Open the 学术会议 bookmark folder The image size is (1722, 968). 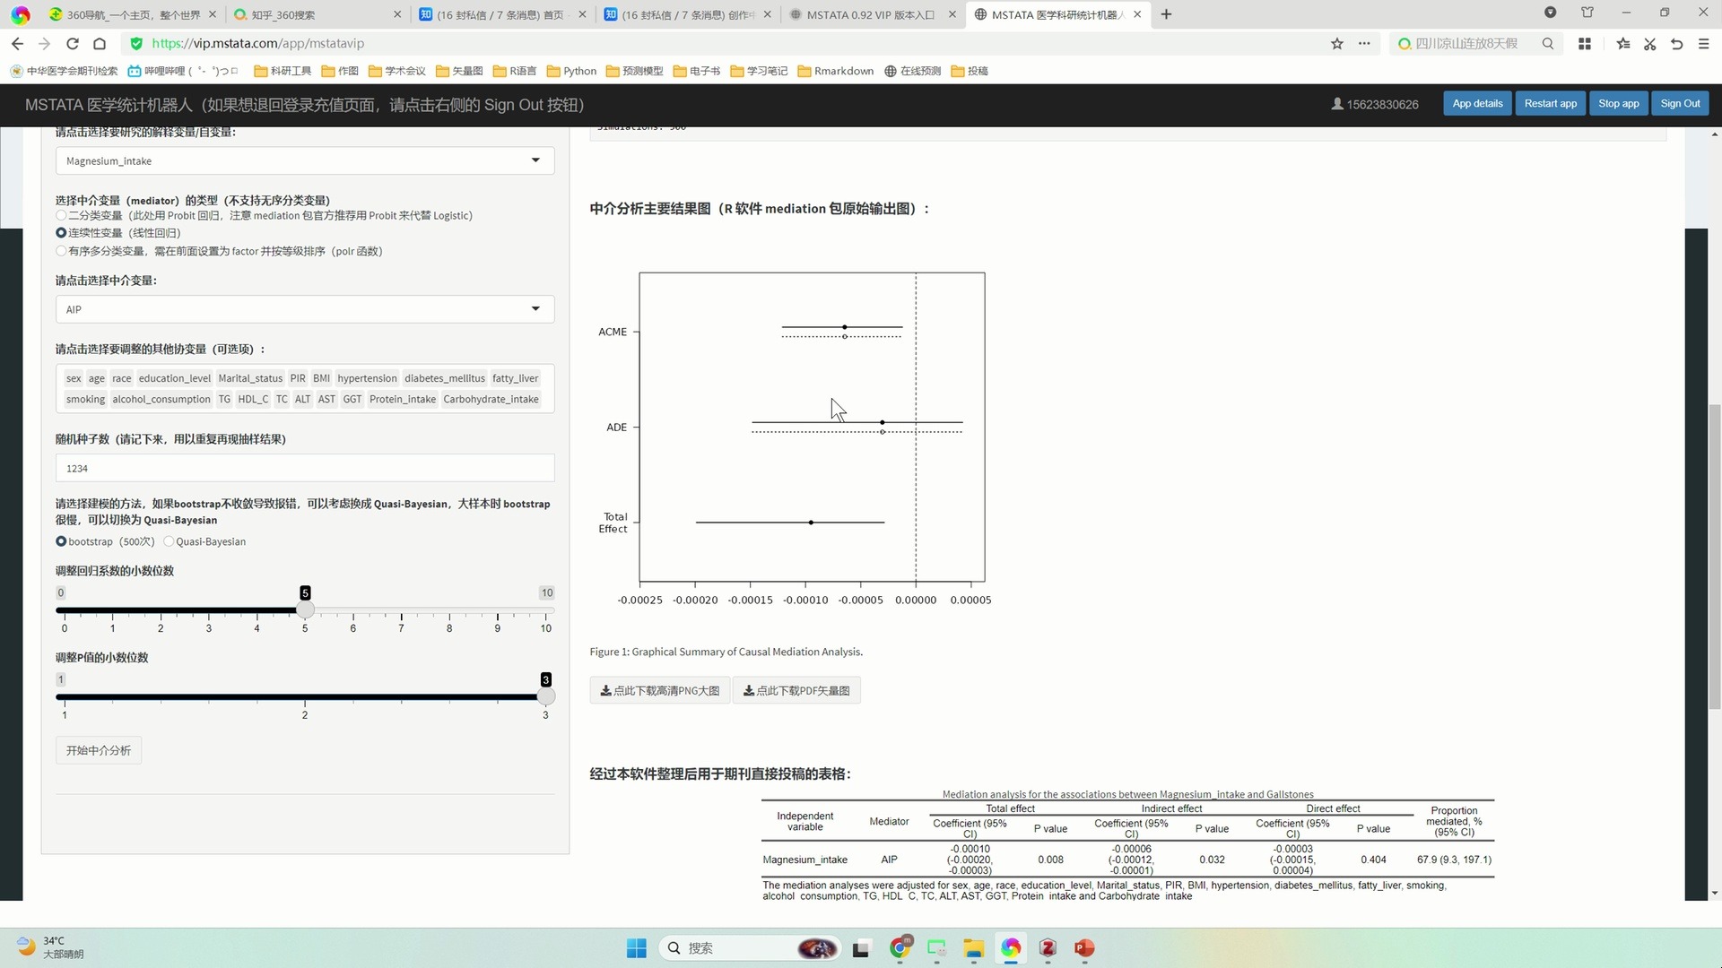tap(396, 71)
